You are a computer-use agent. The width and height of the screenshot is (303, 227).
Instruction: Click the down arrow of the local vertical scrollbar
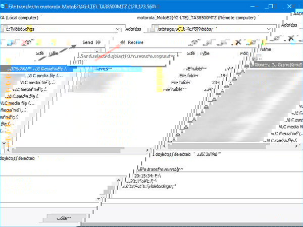pos(4,143)
